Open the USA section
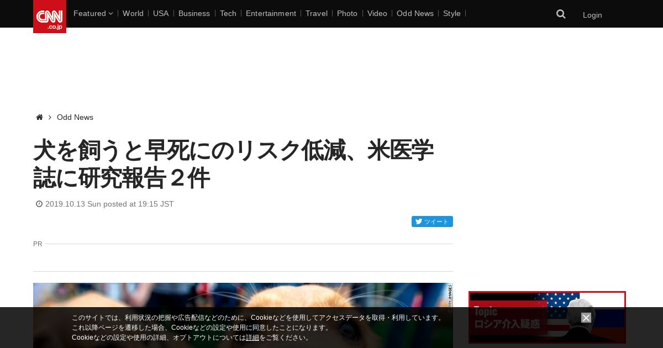The height and width of the screenshot is (348, 663). tap(161, 13)
